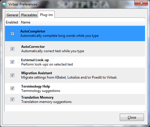Viewport: 150px width, 127px height.
Task: Open the Placeables tab
Action: click(29, 15)
